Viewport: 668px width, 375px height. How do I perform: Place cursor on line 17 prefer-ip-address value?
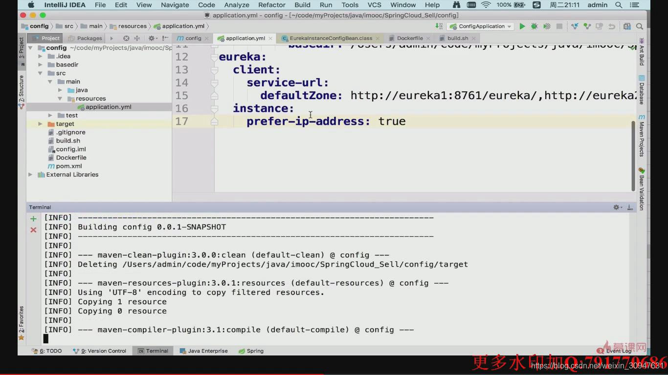click(x=392, y=121)
